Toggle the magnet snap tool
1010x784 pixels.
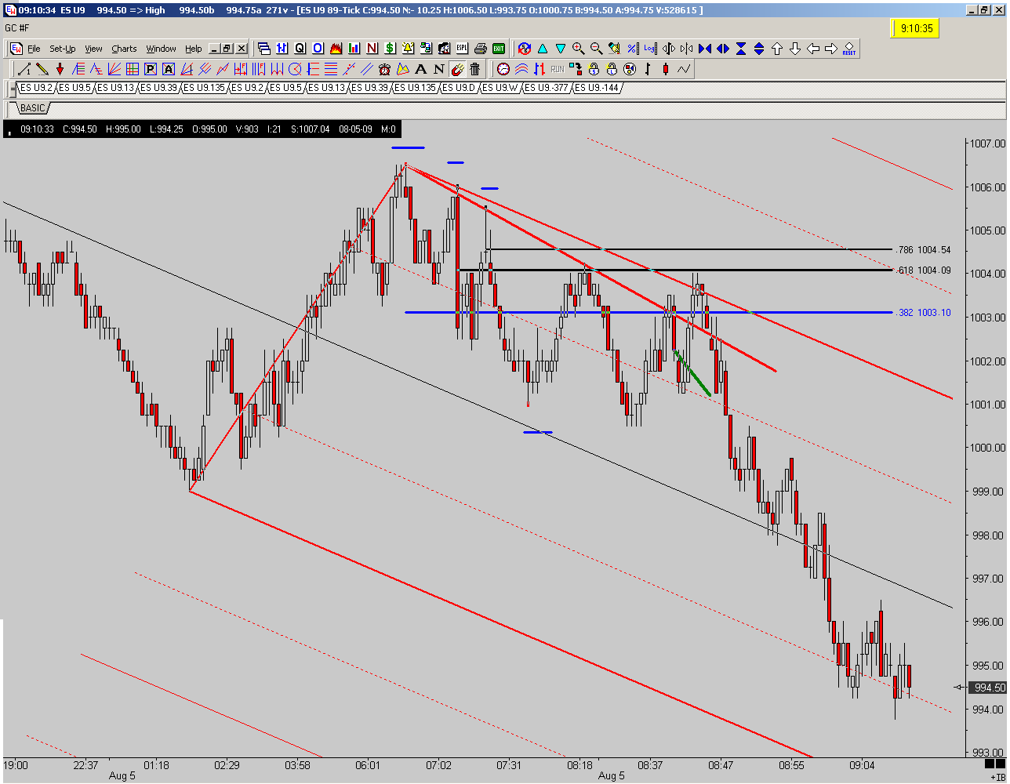coord(457,69)
